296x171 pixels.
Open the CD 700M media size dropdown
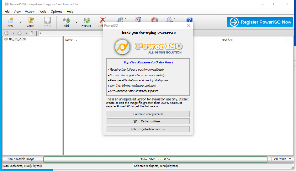pos(282,159)
